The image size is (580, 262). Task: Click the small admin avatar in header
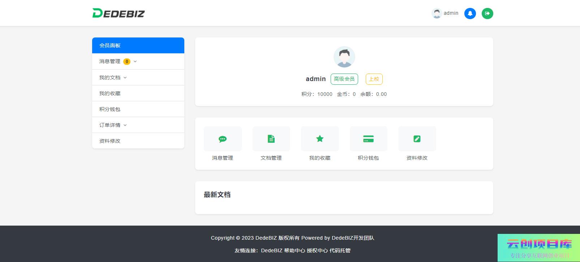coord(437,13)
